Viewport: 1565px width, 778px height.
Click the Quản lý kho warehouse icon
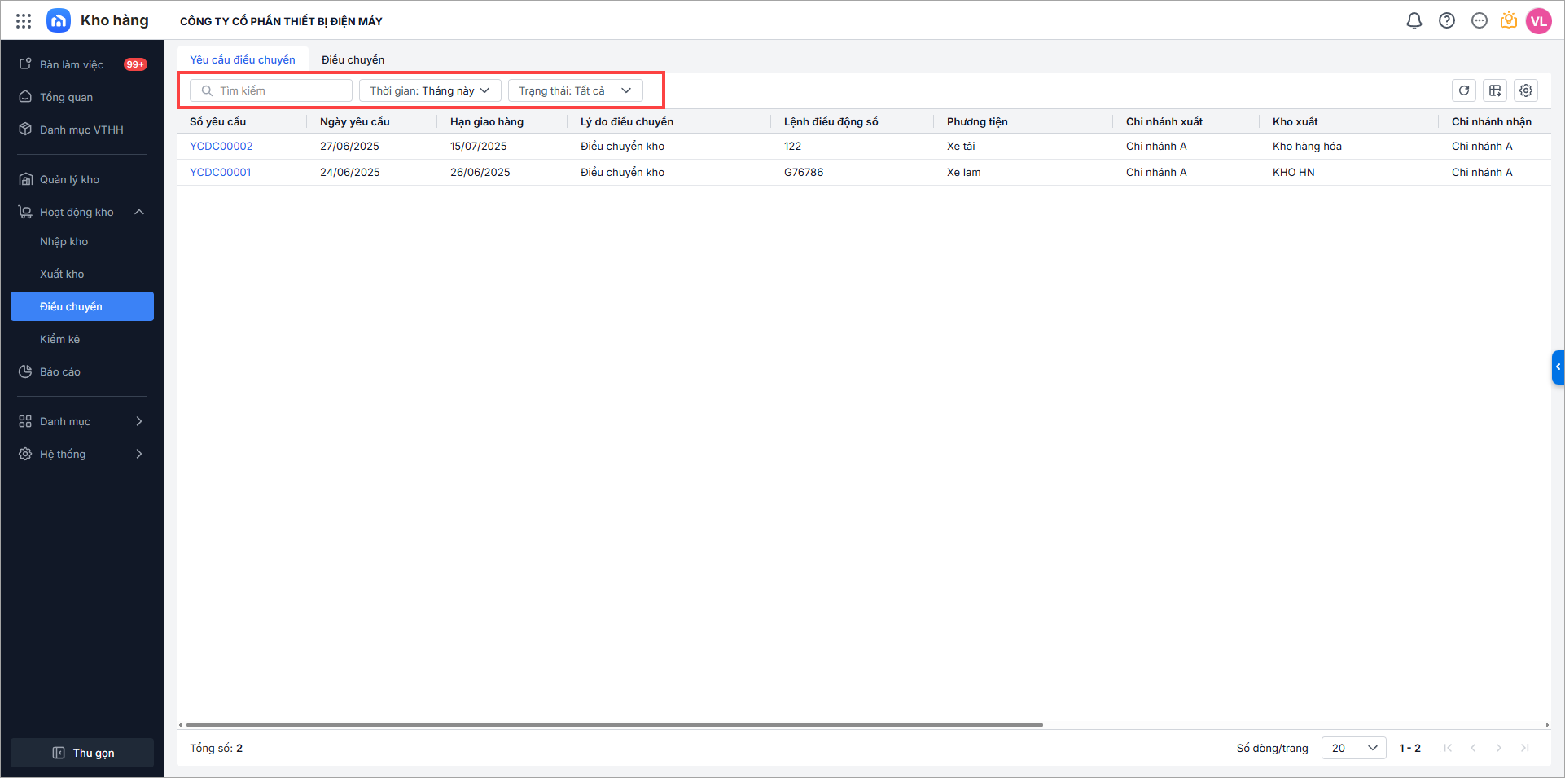point(25,179)
